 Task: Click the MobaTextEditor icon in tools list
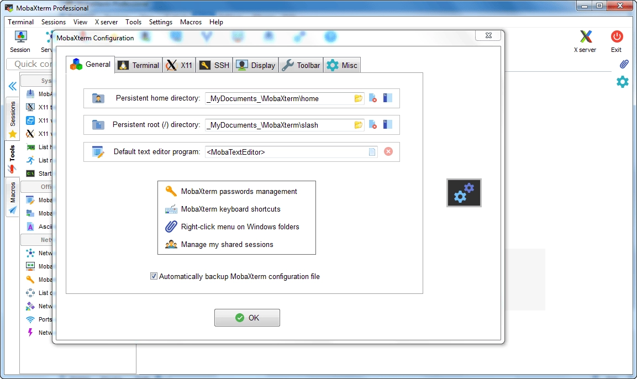click(30, 200)
